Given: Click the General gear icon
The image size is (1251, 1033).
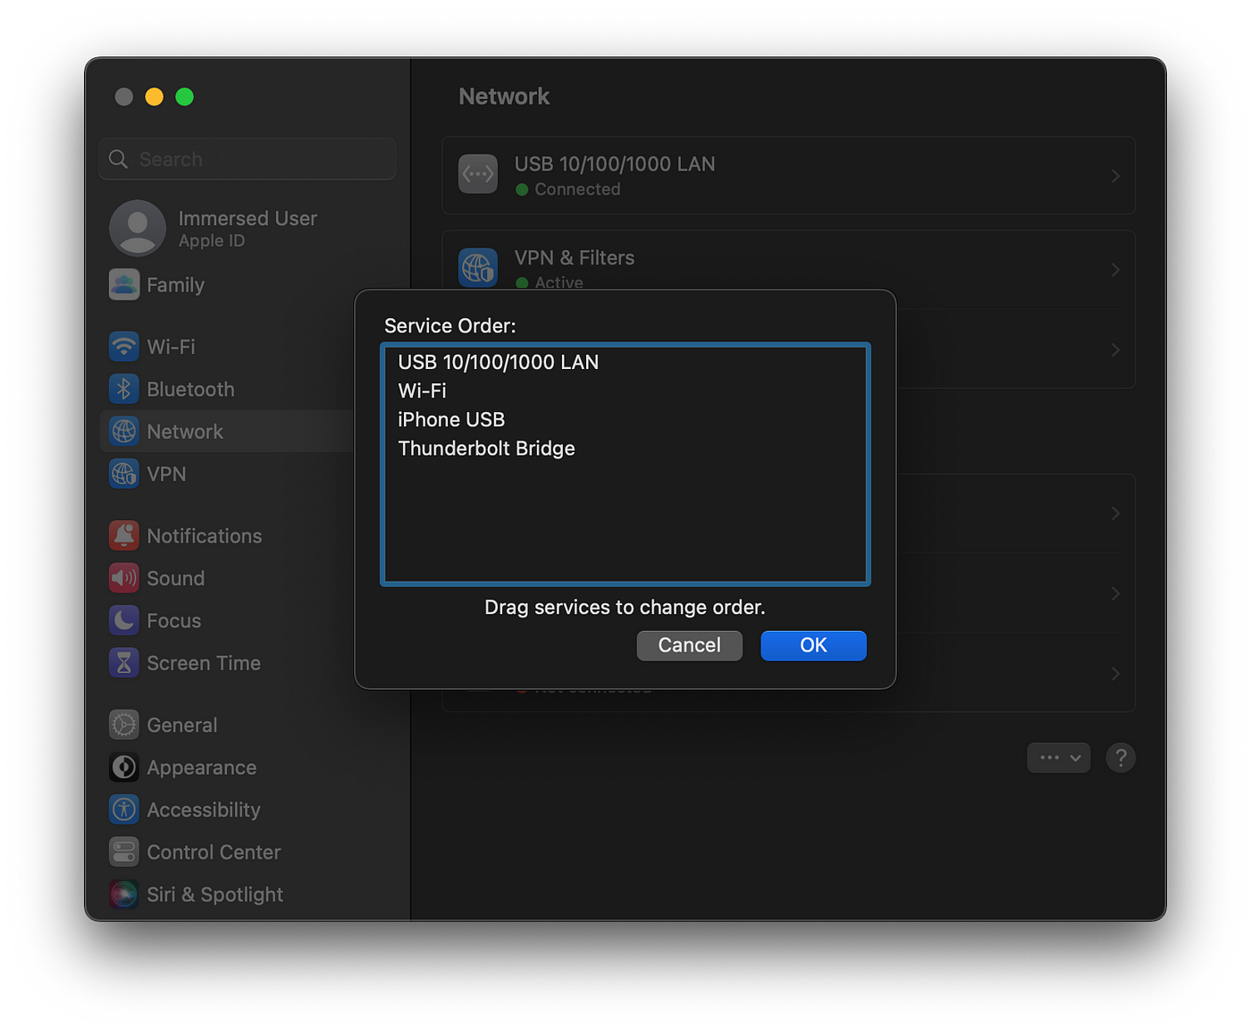Looking at the screenshot, I should (124, 725).
